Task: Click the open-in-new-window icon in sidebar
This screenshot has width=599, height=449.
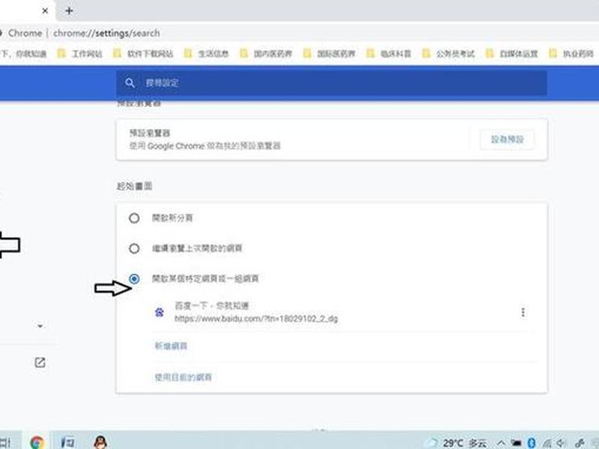Action: 40,362
